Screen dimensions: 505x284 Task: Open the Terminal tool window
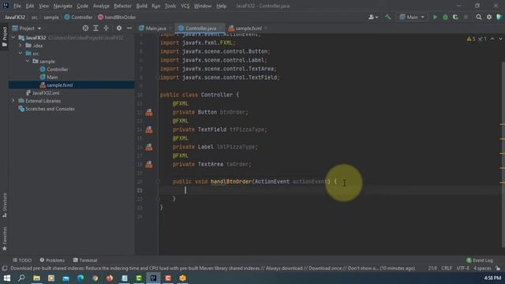coord(85,260)
